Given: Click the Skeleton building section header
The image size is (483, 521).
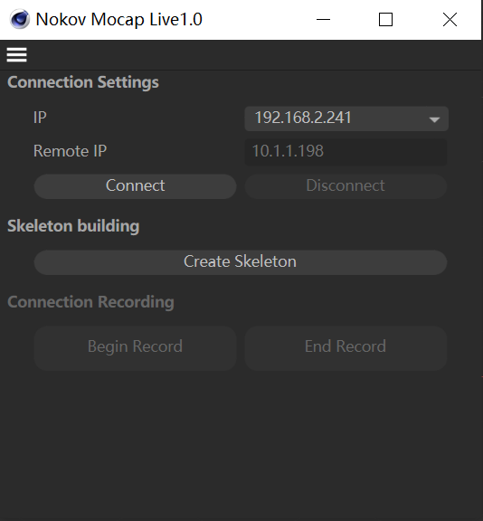Looking at the screenshot, I should (73, 226).
